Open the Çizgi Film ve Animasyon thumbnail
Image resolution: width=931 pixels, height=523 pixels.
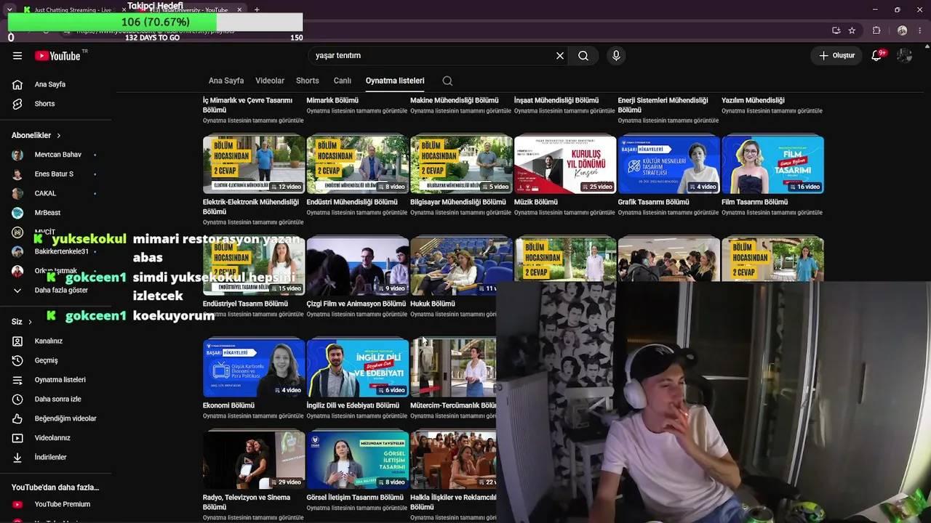coord(358,266)
